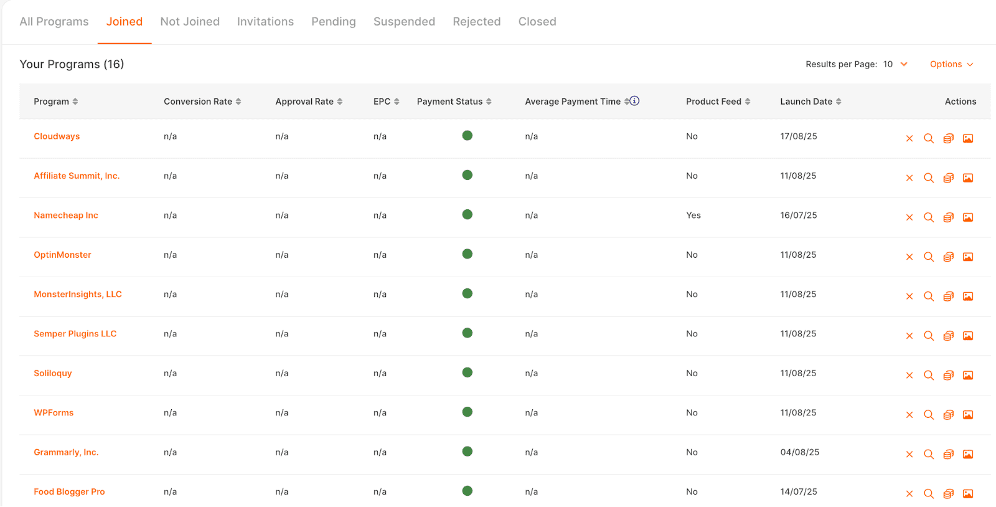Image resolution: width=996 pixels, height=507 pixels.
Task: Select the Pending tab
Action: click(x=334, y=22)
